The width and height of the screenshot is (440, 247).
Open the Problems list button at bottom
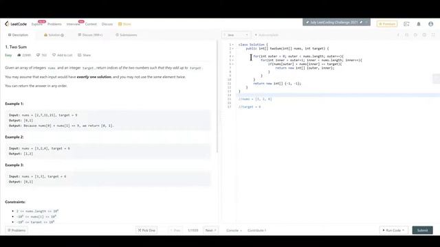(x=16, y=231)
